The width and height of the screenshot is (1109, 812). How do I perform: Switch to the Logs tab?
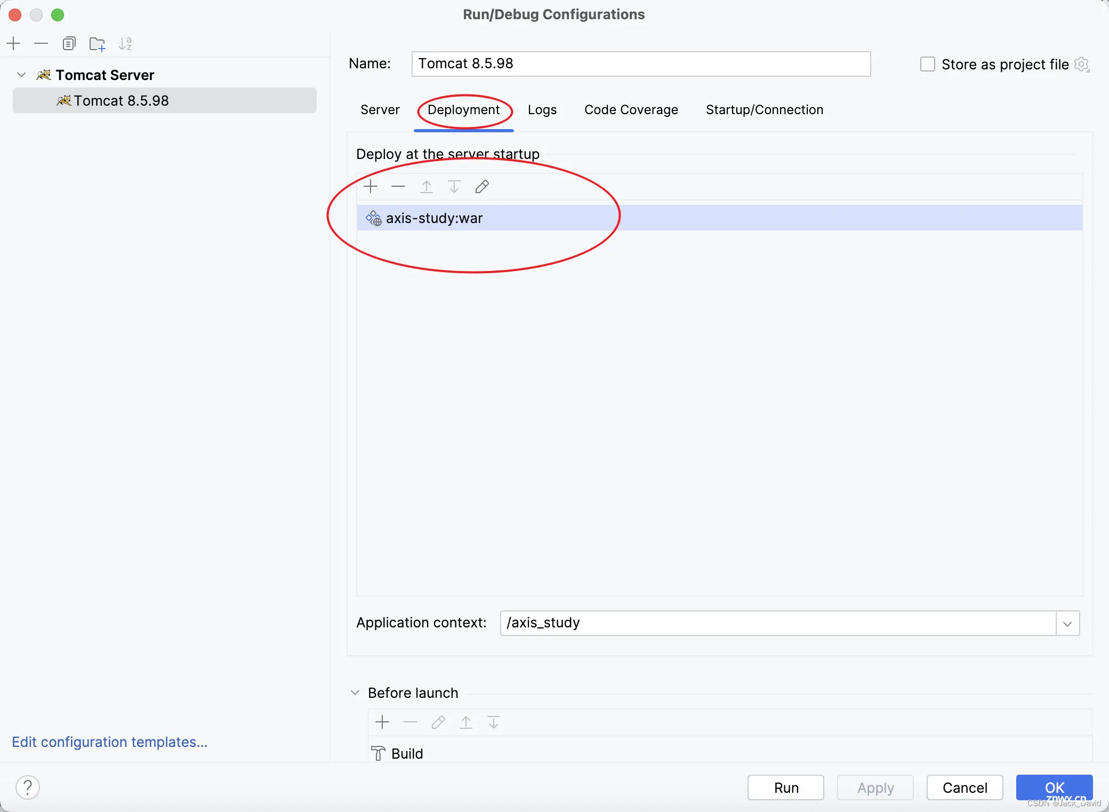pyautogui.click(x=542, y=109)
